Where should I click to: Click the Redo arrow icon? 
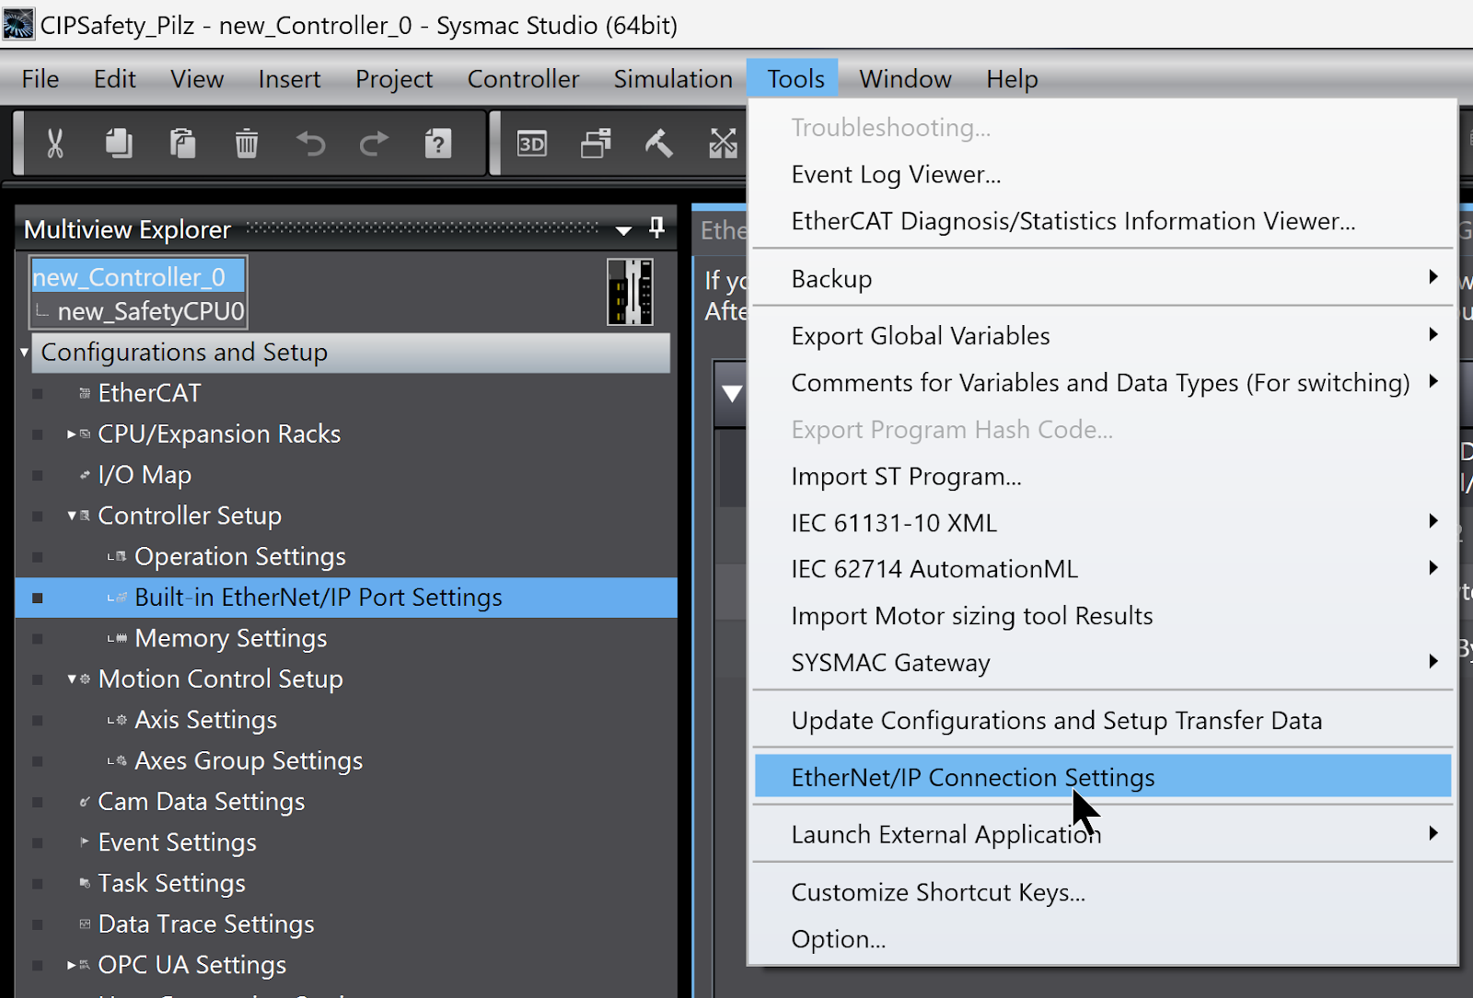click(374, 144)
